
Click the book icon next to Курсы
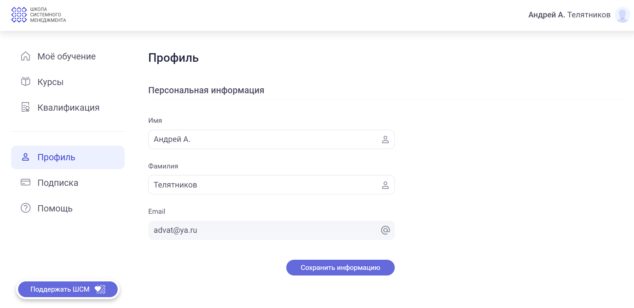[26, 81]
